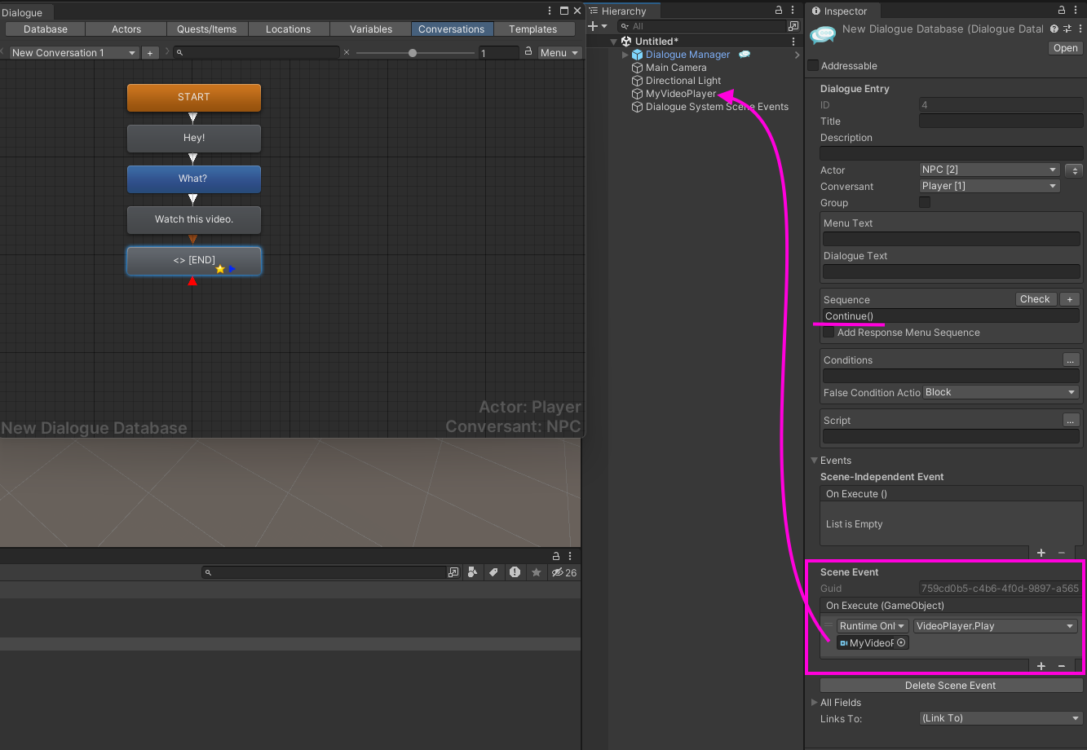The image size is (1087, 750).
Task: Click the plus icon to add scene event listener
Action: point(1041,666)
